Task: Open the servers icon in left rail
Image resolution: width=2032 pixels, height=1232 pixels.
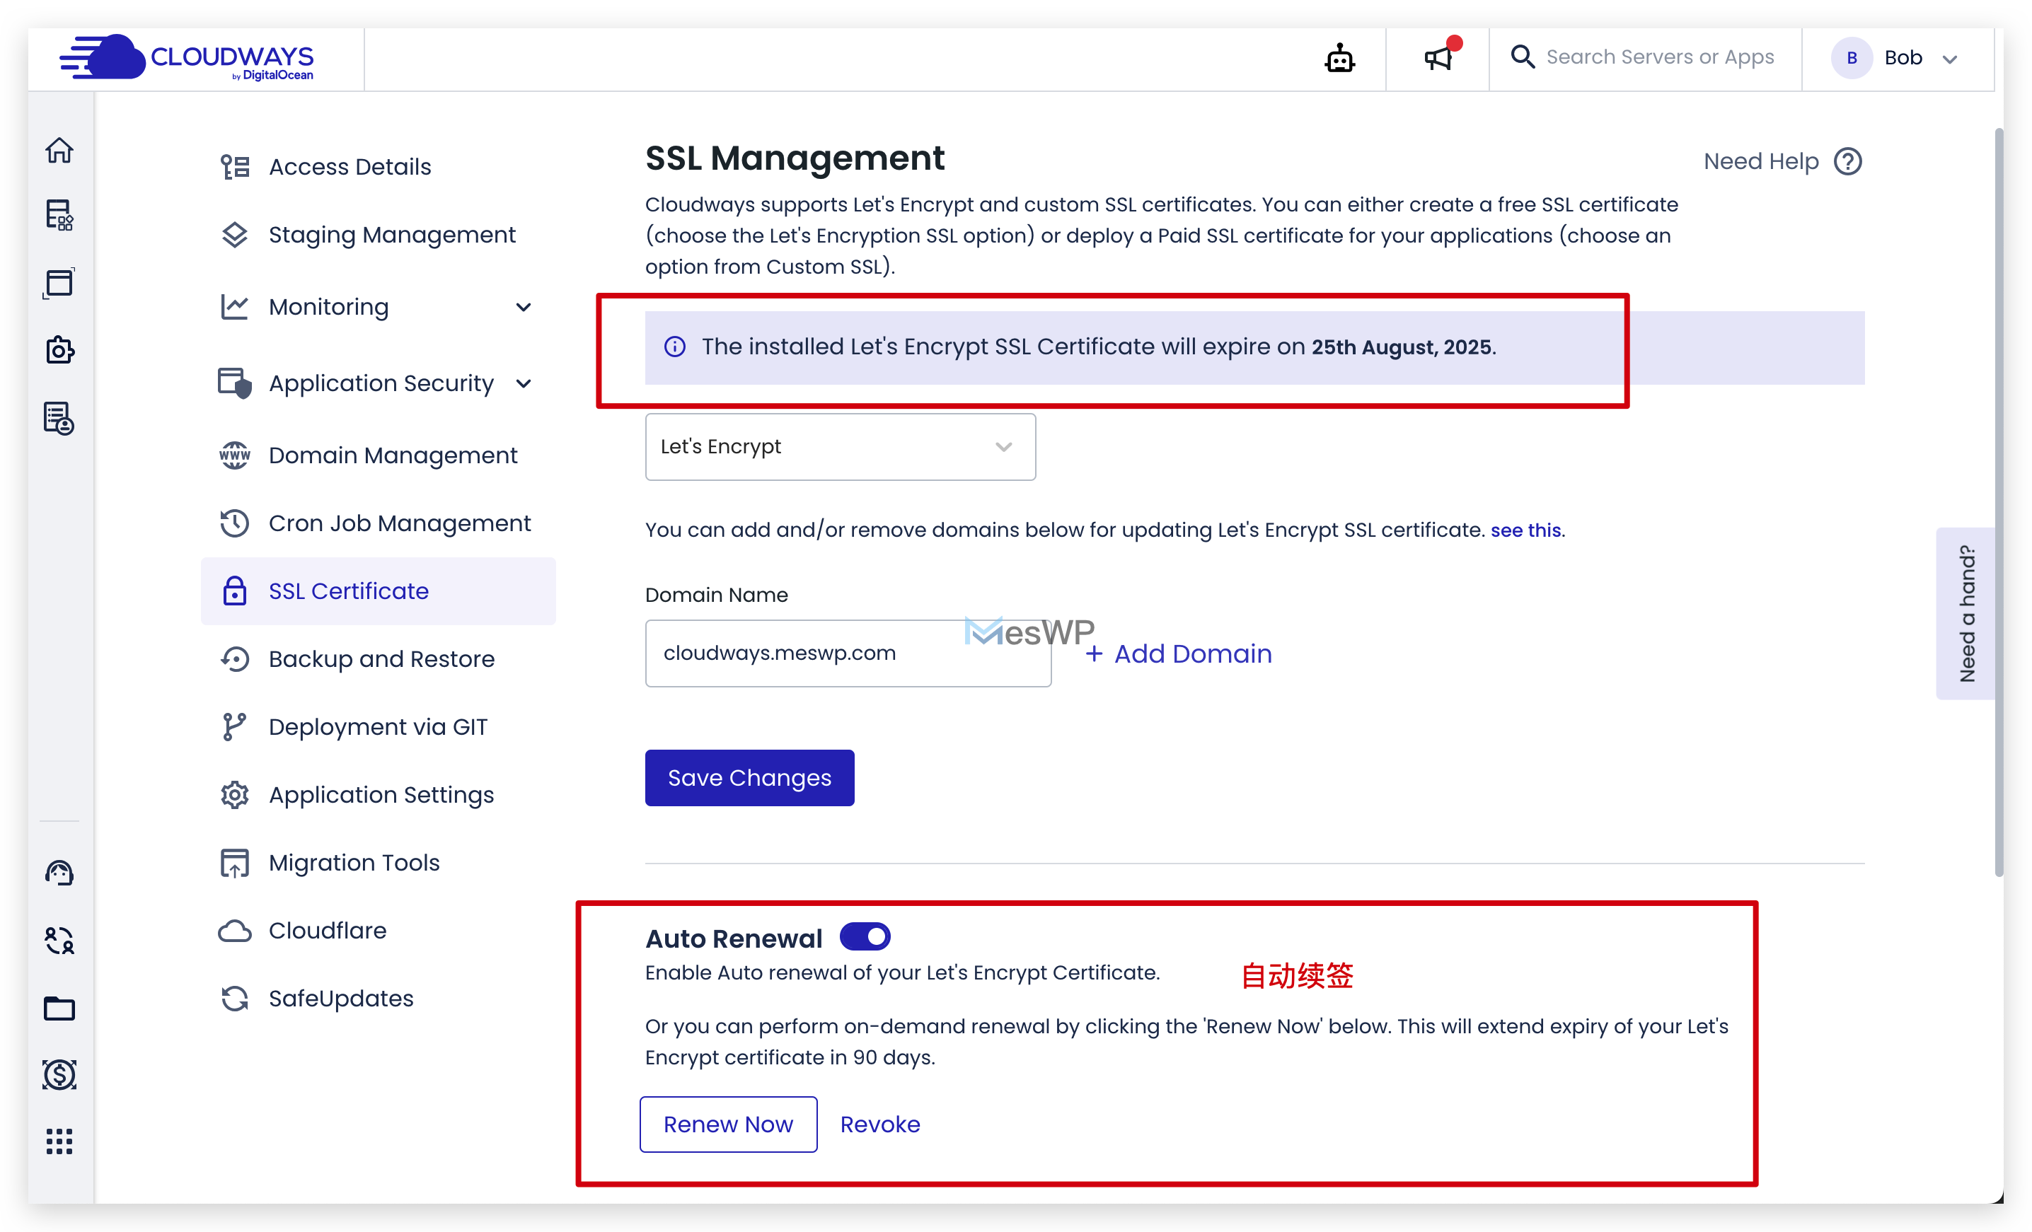Action: 59,216
